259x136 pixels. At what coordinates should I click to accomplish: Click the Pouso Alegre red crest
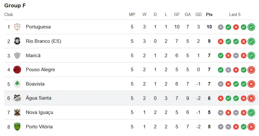17,70
